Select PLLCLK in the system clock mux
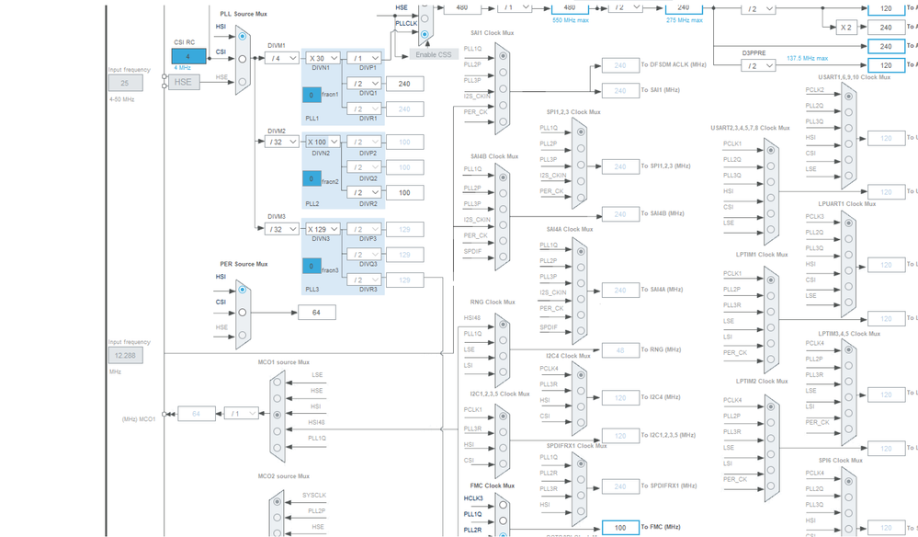This screenshot has width=918, height=537. (x=425, y=34)
